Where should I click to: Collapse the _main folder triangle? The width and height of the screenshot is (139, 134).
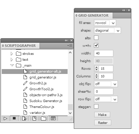(12, 65)
